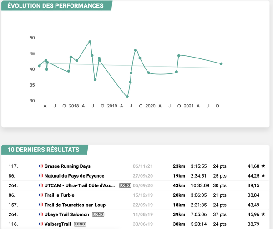Open the UTCAM Ultra-Trail Côte d'Azur result
This screenshot has height=229, width=273.
(80, 185)
